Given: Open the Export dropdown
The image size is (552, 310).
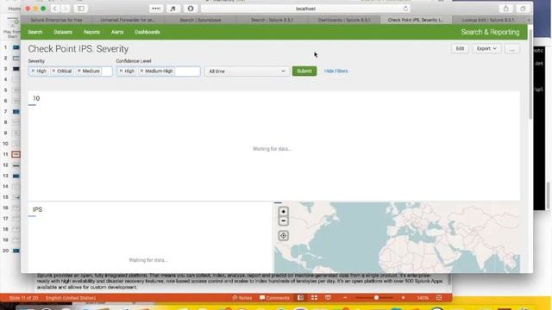Looking at the screenshot, I should pyautogui.click(x=486, y=48).
